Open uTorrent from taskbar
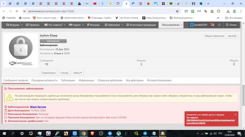This screenshot has height=137, width=245. click(119, 133)
